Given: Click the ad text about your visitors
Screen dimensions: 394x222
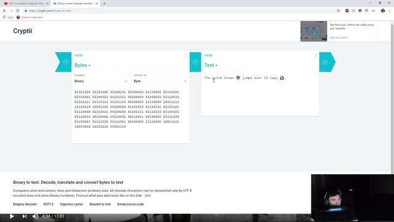Looking at the screenshot, I should 352,27.
